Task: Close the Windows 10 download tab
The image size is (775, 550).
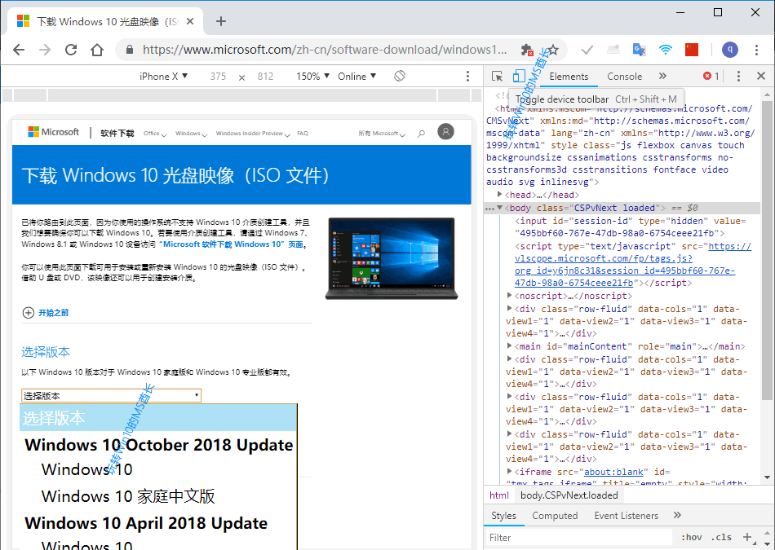Action: click(190, 22)
